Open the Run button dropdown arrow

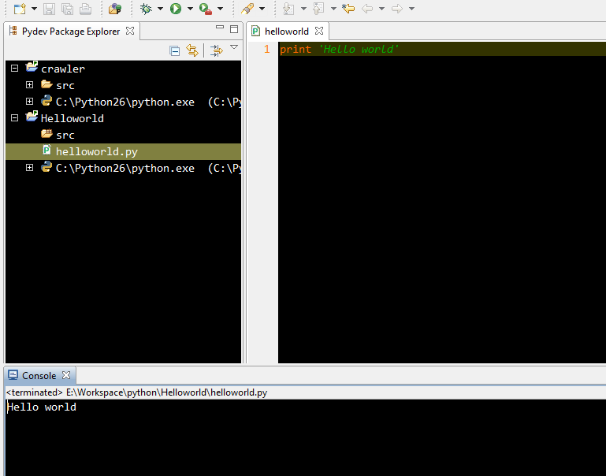[x=190, y=9]
